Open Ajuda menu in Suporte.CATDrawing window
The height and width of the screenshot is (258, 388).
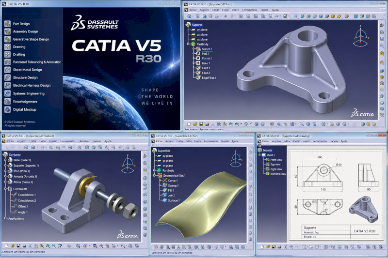coord(344,141)
